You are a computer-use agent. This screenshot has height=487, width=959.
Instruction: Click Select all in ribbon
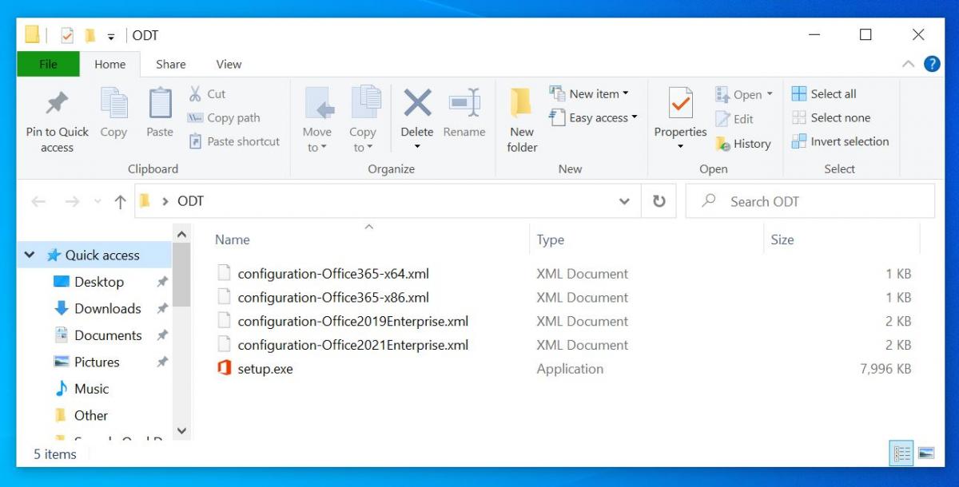(824, 93)
